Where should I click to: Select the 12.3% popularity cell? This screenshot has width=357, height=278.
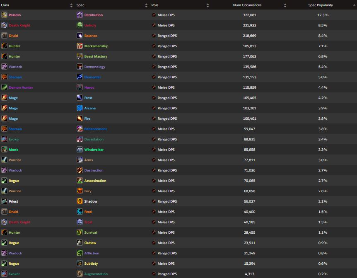(323, 15)
